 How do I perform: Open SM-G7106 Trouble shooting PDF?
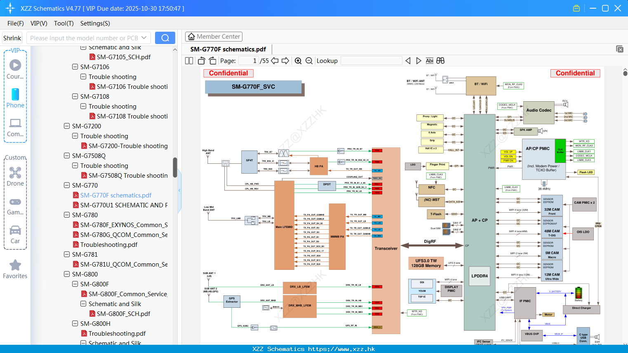click(x=128, y=86)
